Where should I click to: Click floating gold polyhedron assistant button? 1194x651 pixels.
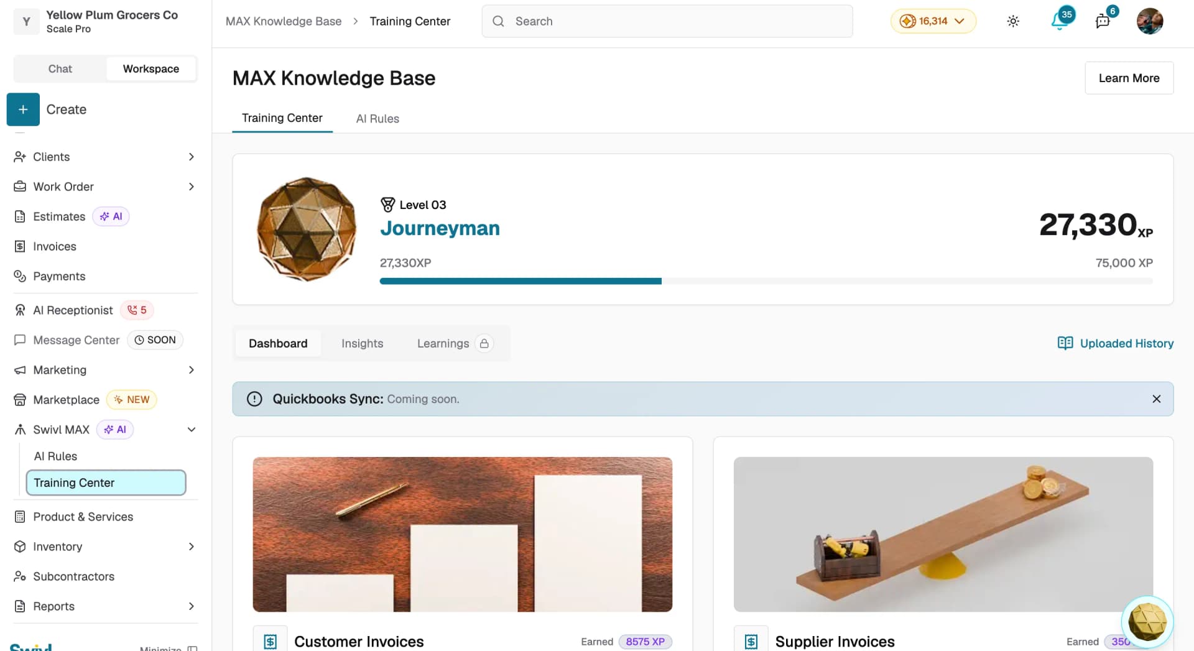point(1147,621)
